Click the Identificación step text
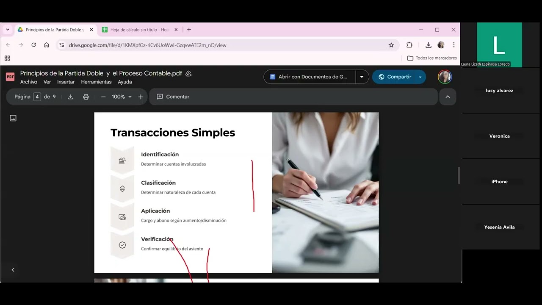Viewport: 542px width, 305px height. pos(160,155)
